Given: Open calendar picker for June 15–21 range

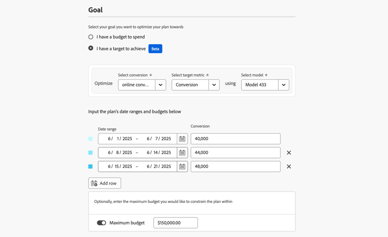Looking at the screenshot, I should click(x=182, y=167).
